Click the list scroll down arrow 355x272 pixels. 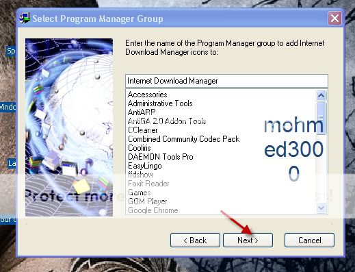click(321, 208)
